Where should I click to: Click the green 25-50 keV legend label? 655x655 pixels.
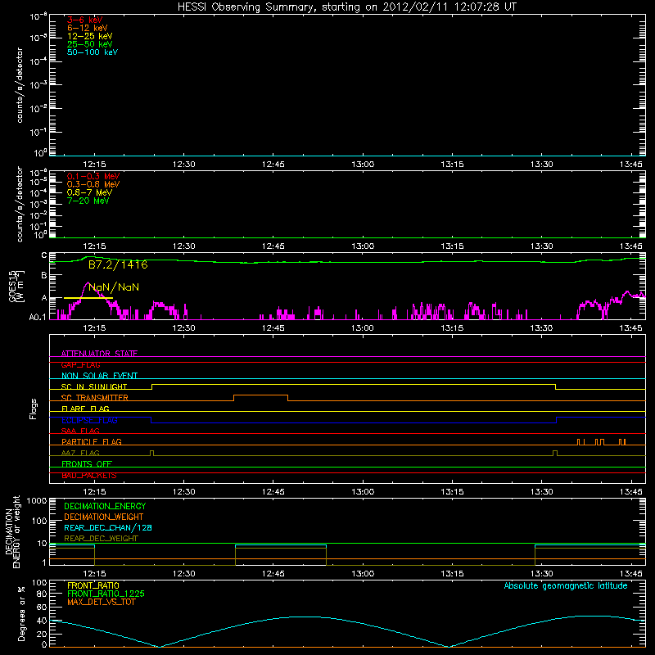[90, 44]
